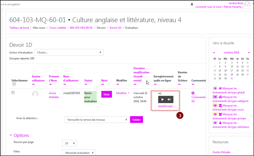The width and height of the screenshot is (254, 156).
Task: Click Andrei Boris's profile avatar
Action: point(247,4)
